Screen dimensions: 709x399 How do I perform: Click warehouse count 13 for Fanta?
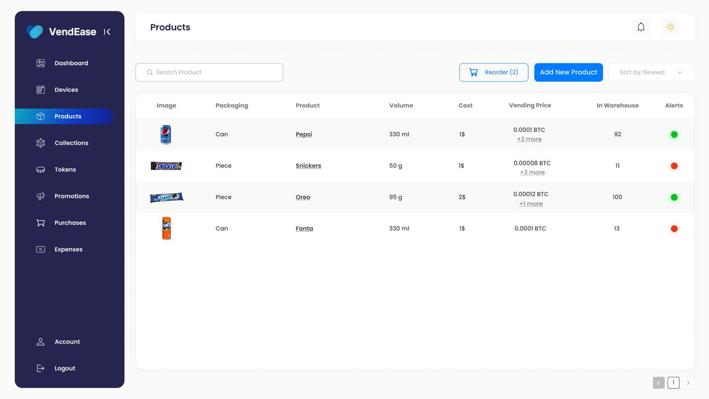pos(617,229)
